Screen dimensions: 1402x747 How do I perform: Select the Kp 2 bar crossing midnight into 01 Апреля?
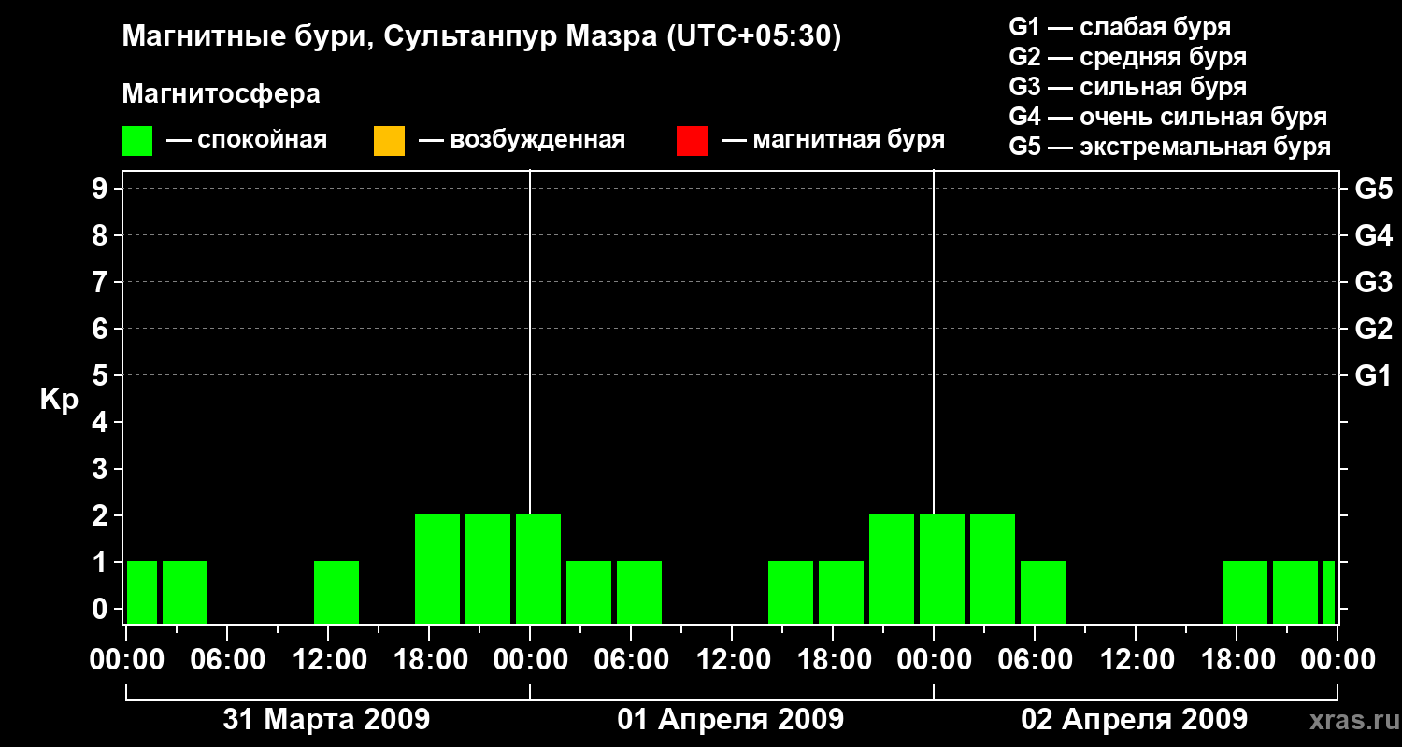[538, 569]
